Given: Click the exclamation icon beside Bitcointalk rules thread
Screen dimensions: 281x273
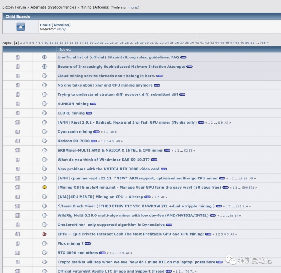Looking at the screenshot, I should click(45, 57).
